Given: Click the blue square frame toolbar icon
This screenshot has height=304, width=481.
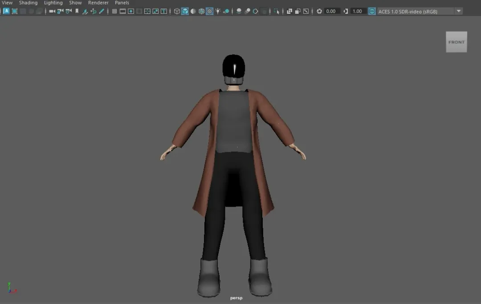Looking at the screenshot, I should coord(14,11).
